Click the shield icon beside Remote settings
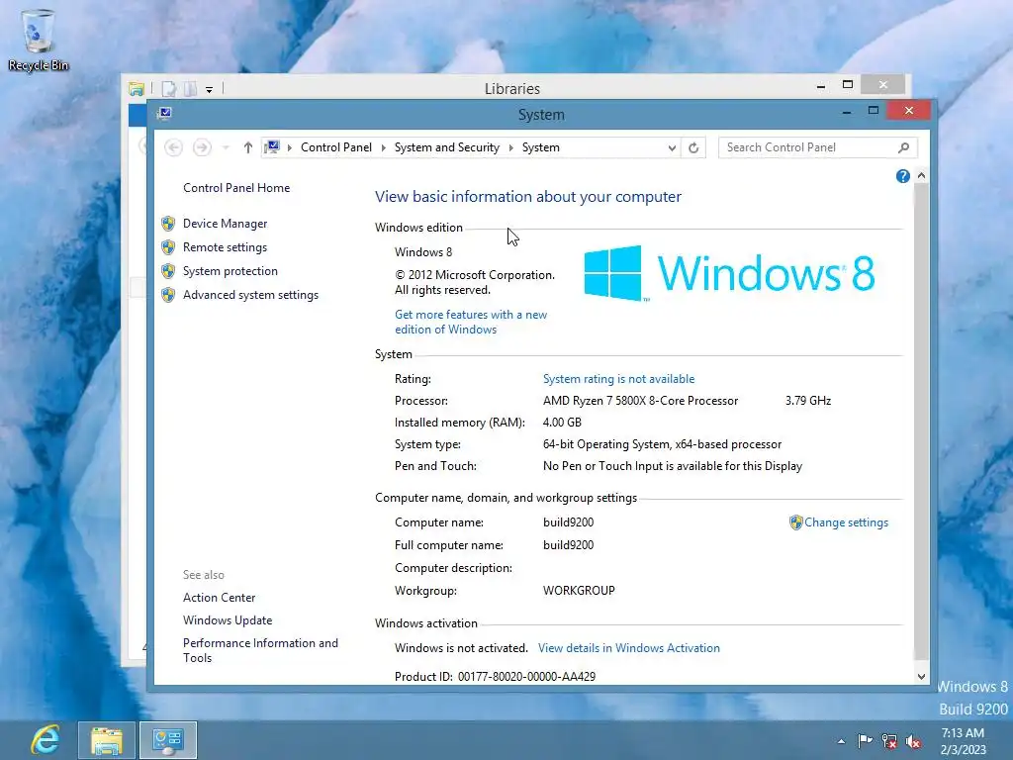This screenshot has width=1013, height=760. (168, 247)
